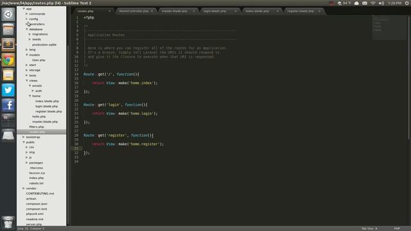This screenshot has width=411, height=231.
Task: Open hello.php in the sidebar
Action: tap(39, 117)
